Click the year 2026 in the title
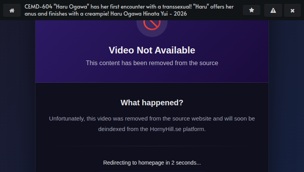This screenshot has height=172, width=304. [180, 14]
